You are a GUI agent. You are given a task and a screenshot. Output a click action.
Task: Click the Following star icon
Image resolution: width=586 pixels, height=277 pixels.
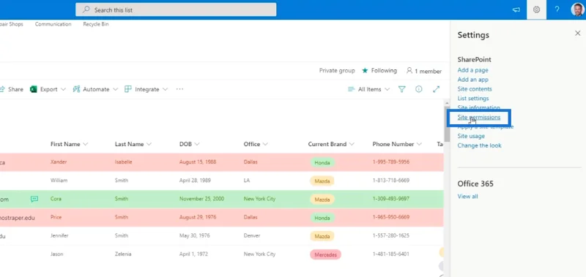(365, 70)
